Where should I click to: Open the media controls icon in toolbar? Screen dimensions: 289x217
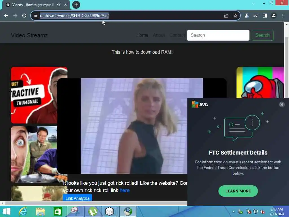tap(255, 16)
